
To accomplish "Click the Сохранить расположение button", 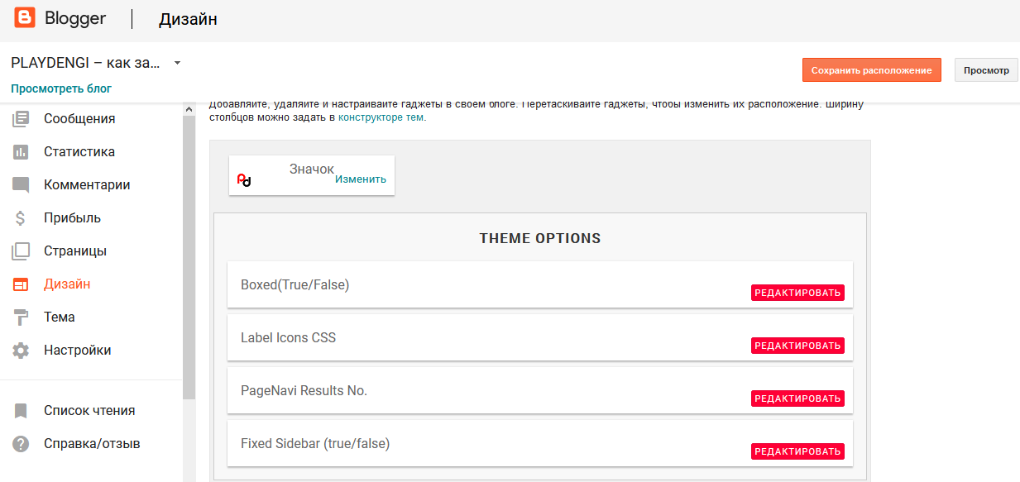I will (871, 70).
